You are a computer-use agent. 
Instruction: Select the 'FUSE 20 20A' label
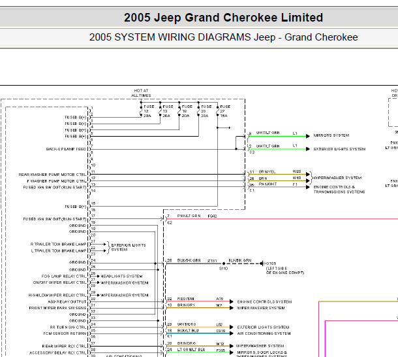[x=206, y=111]
